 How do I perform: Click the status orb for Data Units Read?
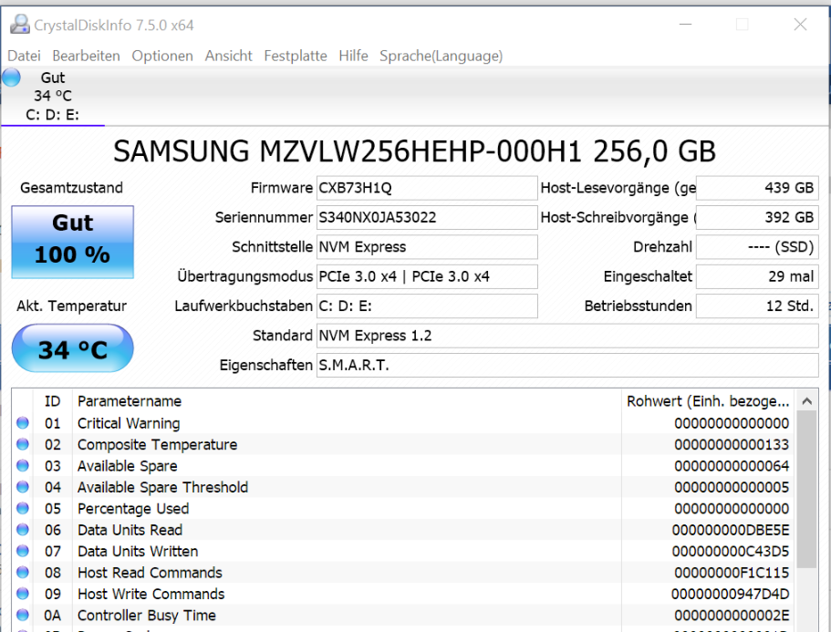click(x=22, y=529)
